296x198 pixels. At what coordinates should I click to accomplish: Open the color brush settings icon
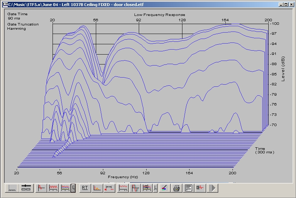coord(164,188)
